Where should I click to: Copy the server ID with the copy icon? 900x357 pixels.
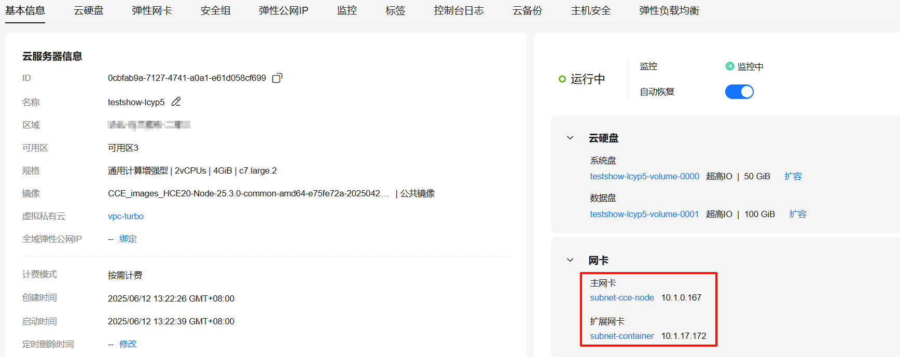[x=278, y=78]
